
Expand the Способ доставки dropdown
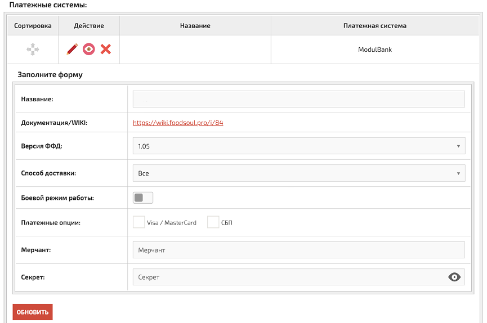[298, 173]
